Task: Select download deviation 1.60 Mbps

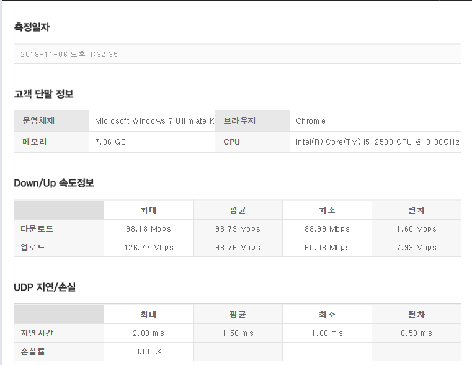Action: [x=416, y=229]
